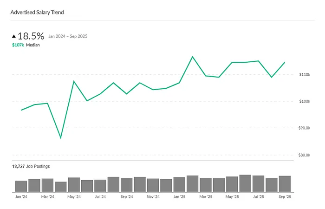
Task: Click the Apr '24 job postings bar
Action: [61, 187]
